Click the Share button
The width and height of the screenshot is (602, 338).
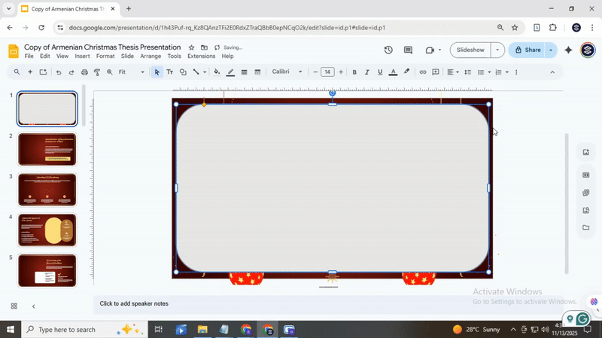526,50
